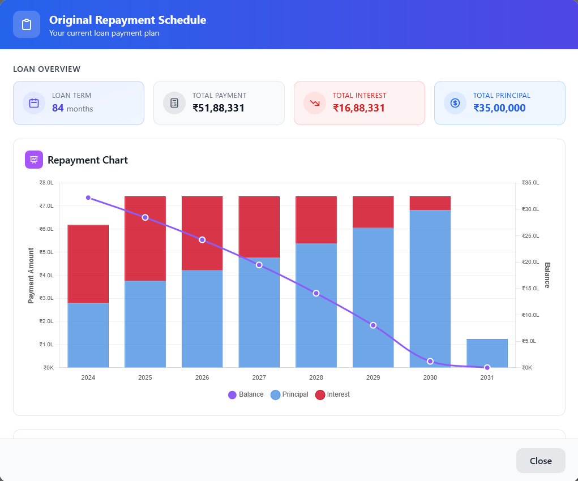The image size is (578, 481).
Task: Toggle the Balance series visibility
Action: [246, 394]
